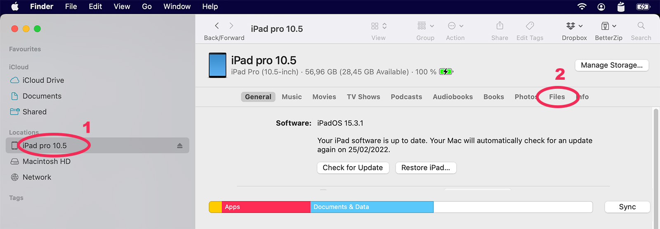Click the green battery indicator near 100 %

(446, 72)
